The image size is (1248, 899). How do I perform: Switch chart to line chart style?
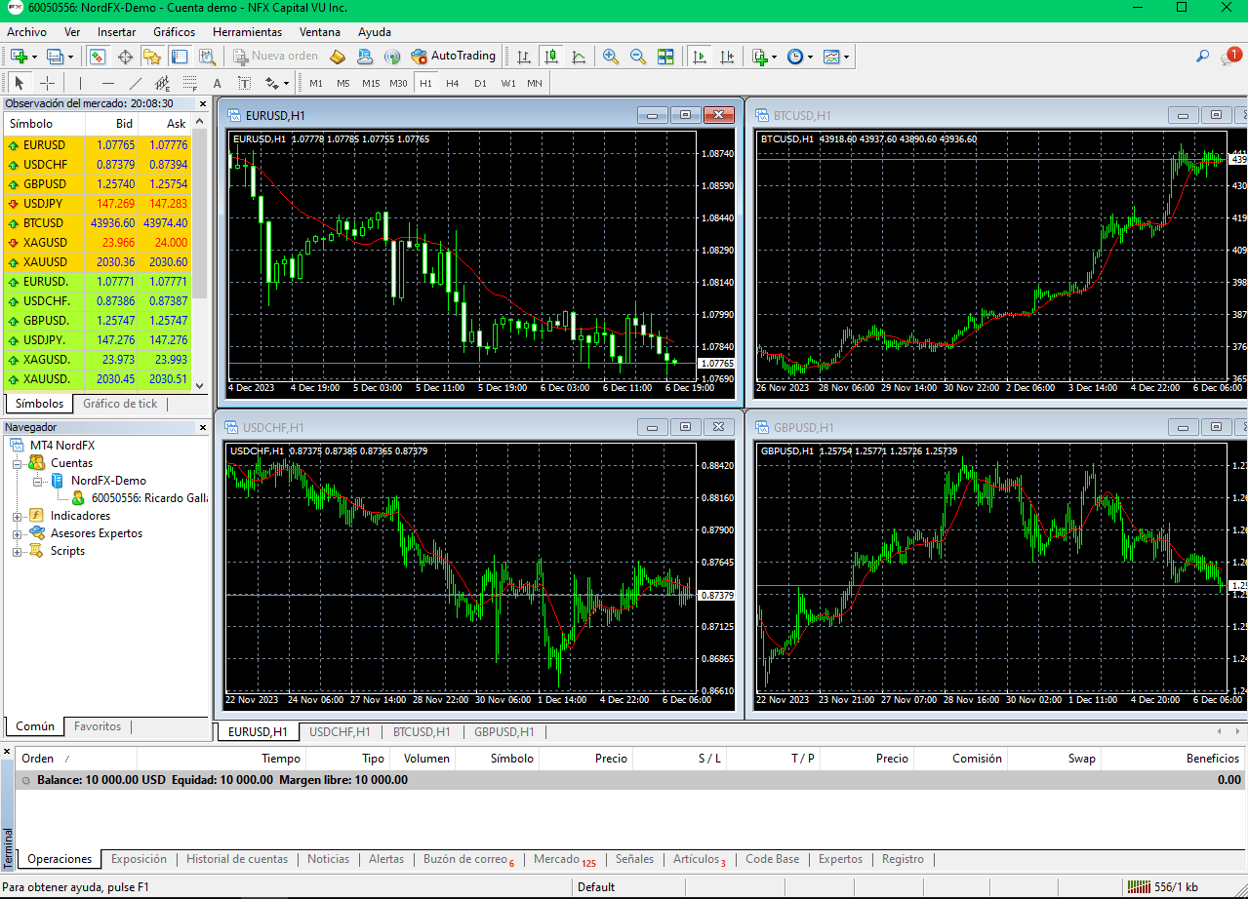pos(579,57)
